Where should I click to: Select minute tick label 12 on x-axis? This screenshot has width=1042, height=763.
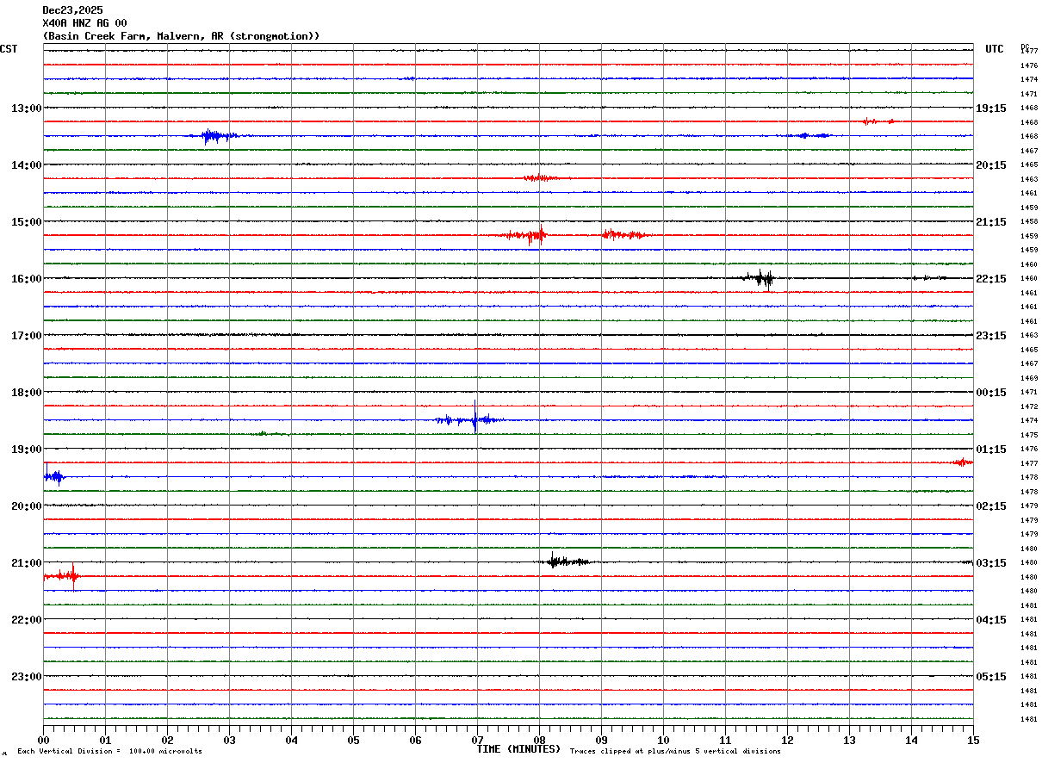(x=787, y=740)
